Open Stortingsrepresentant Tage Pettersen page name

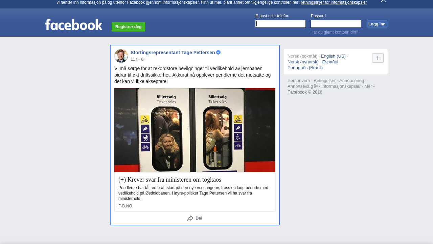(x=173, y=53)
